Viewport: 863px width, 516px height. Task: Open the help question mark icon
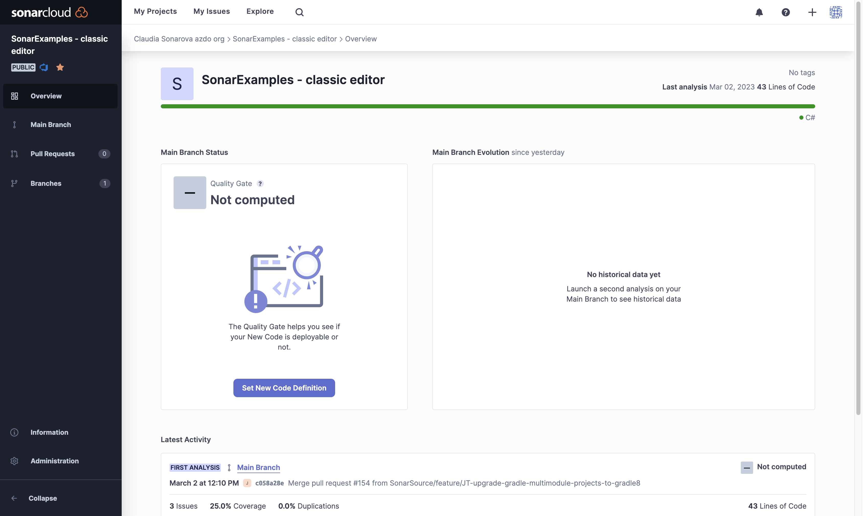click(x=786, y=12)
